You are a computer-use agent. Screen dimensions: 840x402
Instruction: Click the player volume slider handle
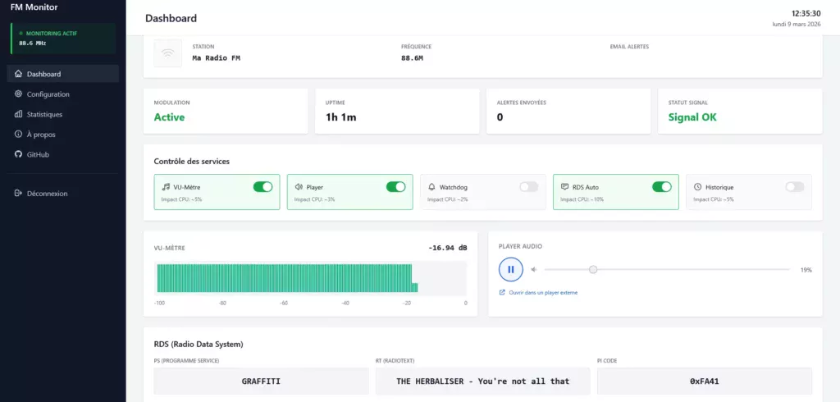coord(593,269)
